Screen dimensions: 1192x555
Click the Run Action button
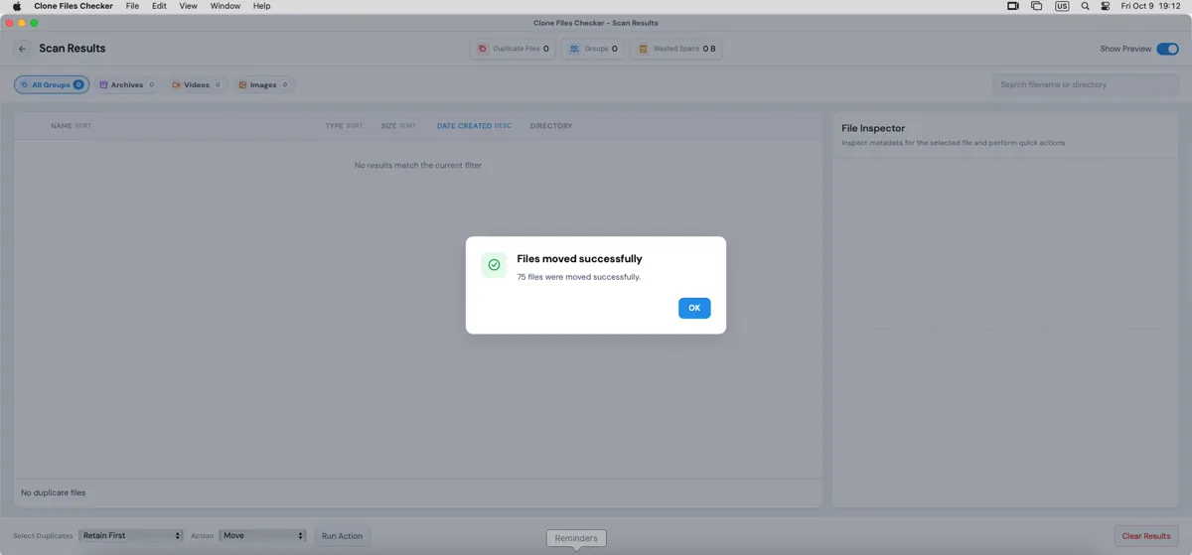point(342,536)
